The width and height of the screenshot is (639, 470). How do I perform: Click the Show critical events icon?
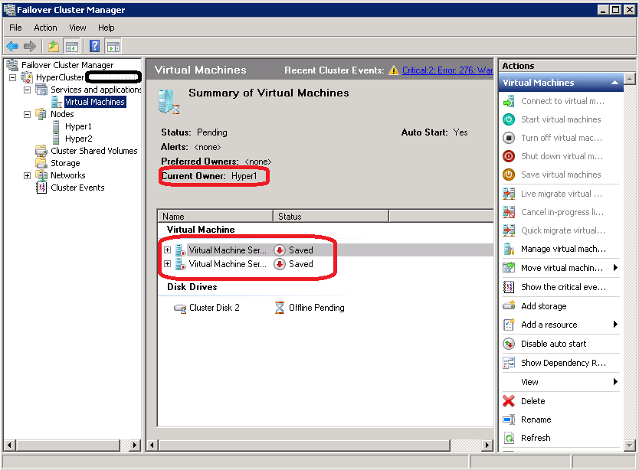tap(509, 287)
